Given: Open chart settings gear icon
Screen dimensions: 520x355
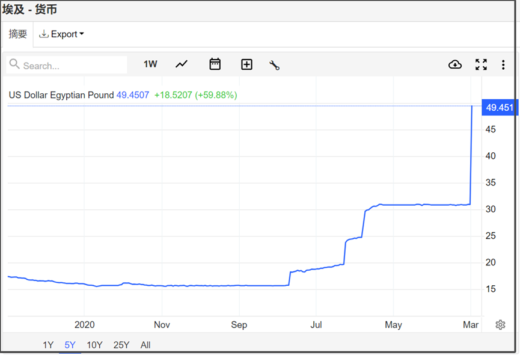Looking at the screenshot, I should point(500,325).
